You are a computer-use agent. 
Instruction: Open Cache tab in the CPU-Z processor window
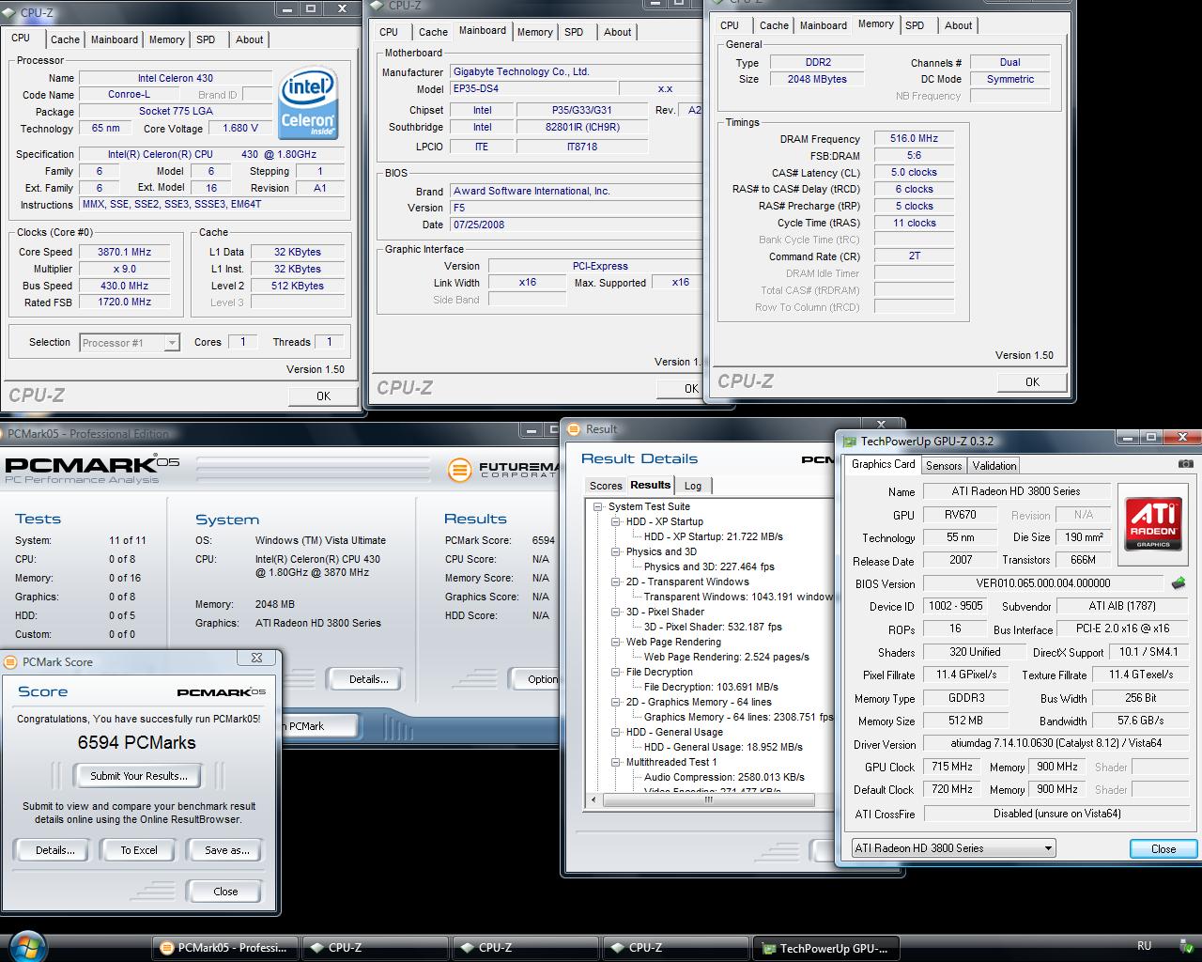65,39
